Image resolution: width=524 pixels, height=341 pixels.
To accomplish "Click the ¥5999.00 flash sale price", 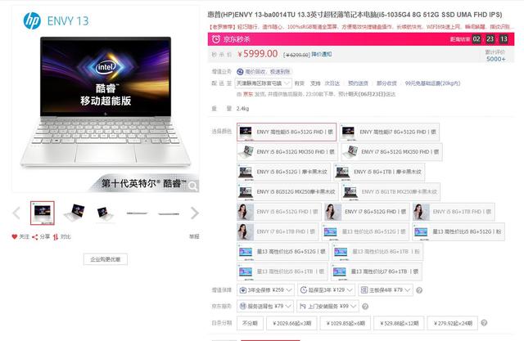I will coord(258,54).
